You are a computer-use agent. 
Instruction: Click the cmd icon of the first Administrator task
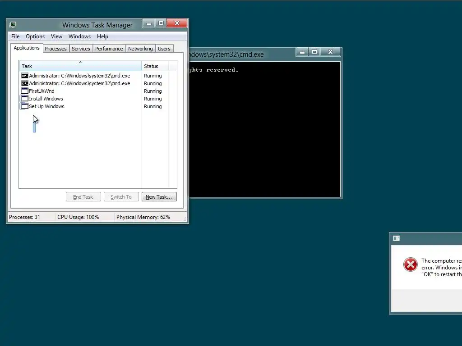25,76
